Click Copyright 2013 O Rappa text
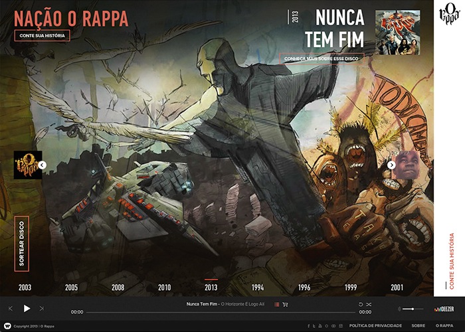The height and width of the screenshot is (332, 465). 34,326
